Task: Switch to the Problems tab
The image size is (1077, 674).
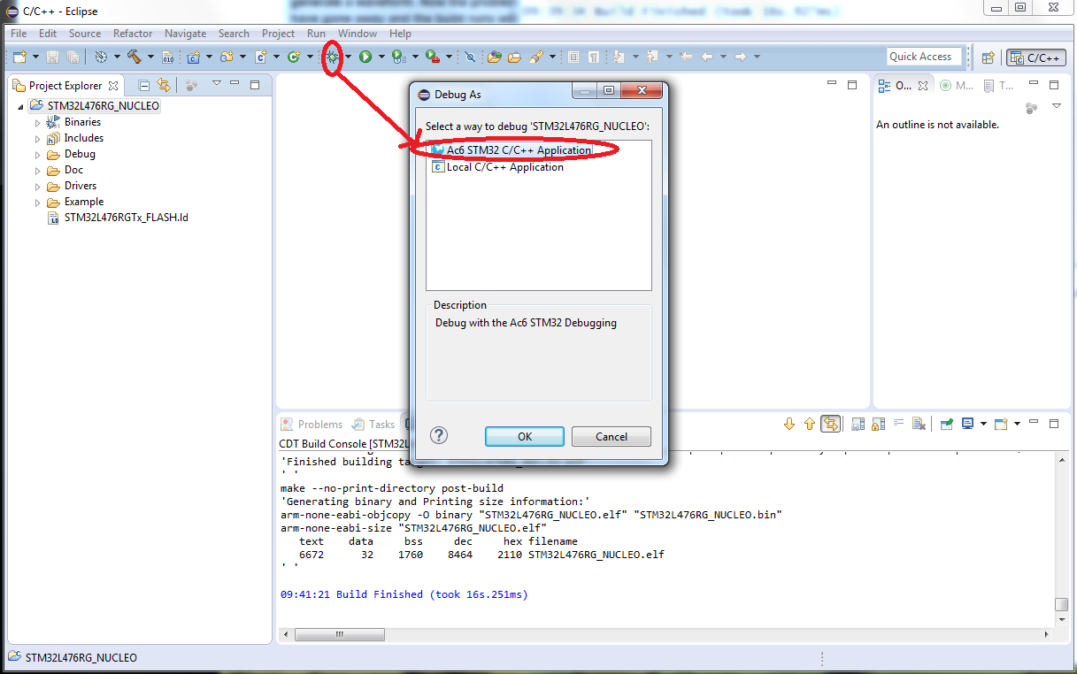Action: 312,425
